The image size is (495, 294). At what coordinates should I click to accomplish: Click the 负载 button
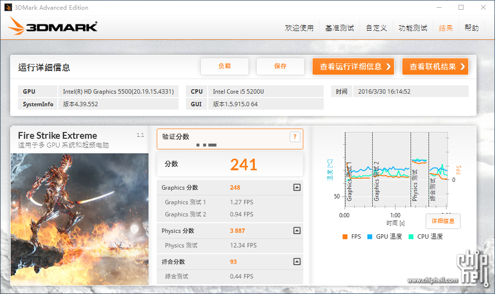coord(225,66)
